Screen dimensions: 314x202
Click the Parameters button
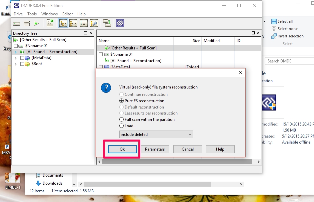click(x=155, y=149)
